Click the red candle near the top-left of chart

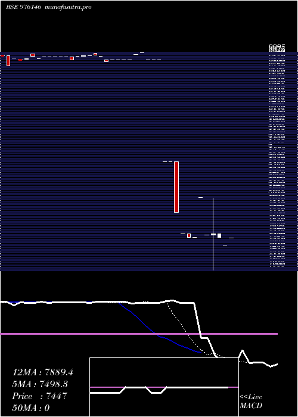click(x=8, y=61)
